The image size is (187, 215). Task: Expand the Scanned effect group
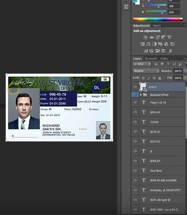click(141, 95)
